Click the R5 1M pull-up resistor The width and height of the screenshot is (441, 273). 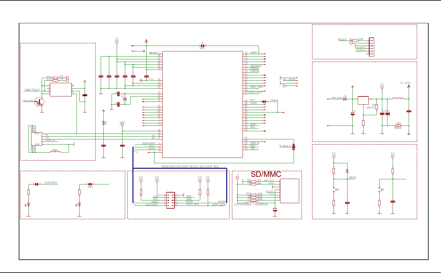[x=253, y=181]
